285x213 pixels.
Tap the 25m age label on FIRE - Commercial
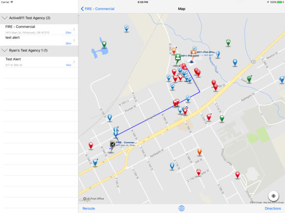pos(68,32)
